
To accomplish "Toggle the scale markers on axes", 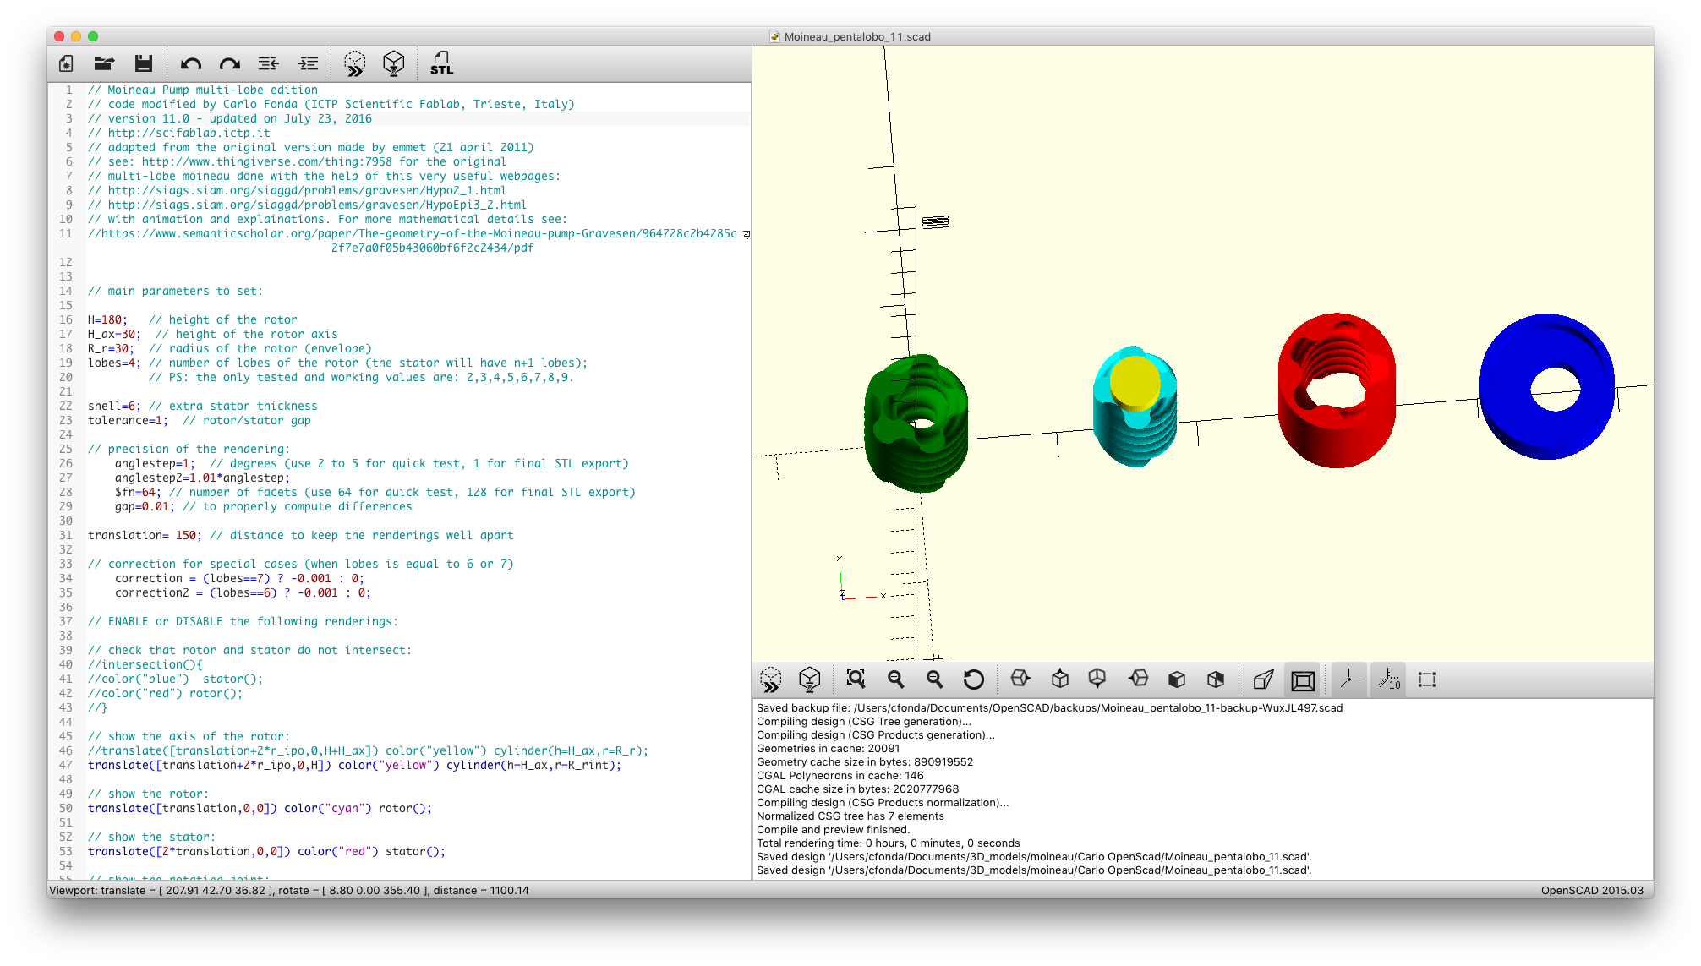I will pos(1389,679).
